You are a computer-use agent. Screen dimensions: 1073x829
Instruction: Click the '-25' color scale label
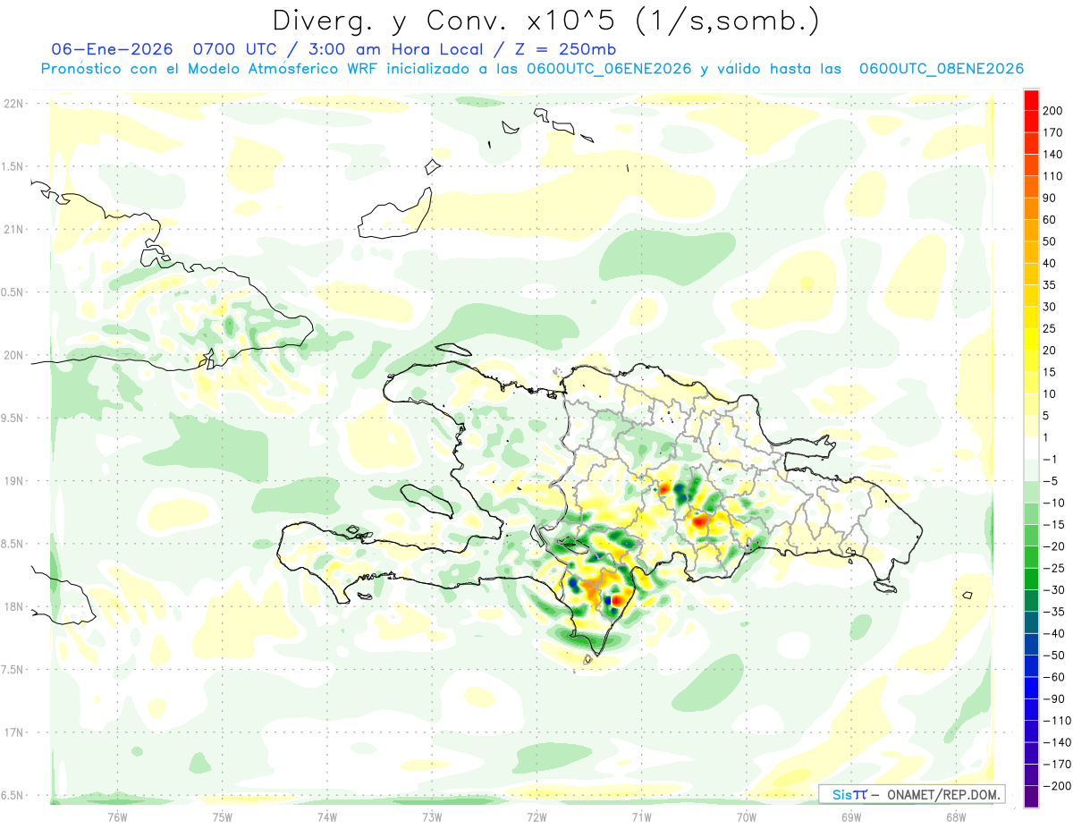[x=1055, y=568]
